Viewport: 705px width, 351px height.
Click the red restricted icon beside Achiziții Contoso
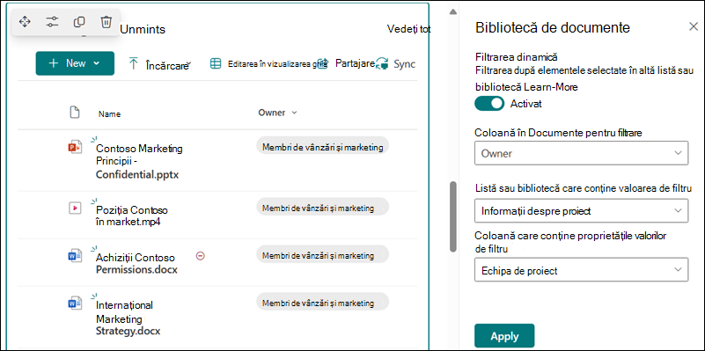click(x=201, y=256)
